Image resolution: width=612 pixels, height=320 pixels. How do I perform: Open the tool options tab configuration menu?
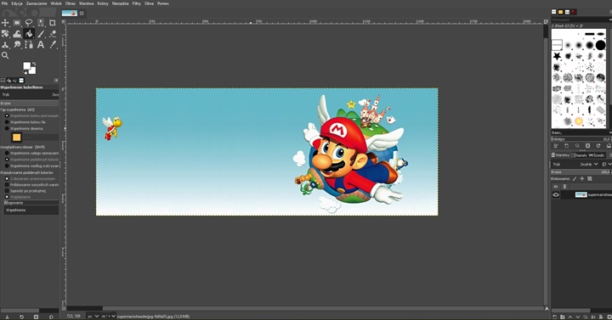point(56,81)
